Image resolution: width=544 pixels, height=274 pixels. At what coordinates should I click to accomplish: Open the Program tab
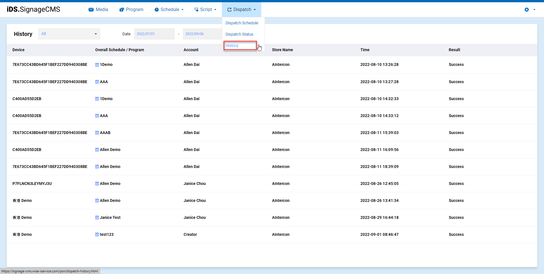(x=131, y=10)
